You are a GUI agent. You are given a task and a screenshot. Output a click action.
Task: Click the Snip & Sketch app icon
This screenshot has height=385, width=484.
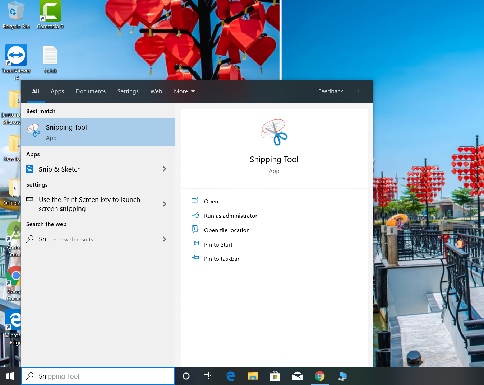(30, 169)
